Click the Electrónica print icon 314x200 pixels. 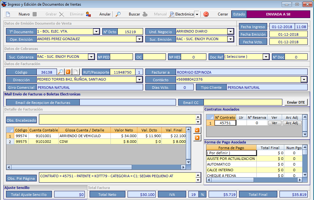[x=172, y=14]
